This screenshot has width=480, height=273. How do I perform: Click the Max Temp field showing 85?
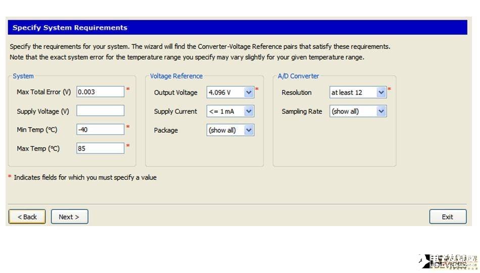100,148
